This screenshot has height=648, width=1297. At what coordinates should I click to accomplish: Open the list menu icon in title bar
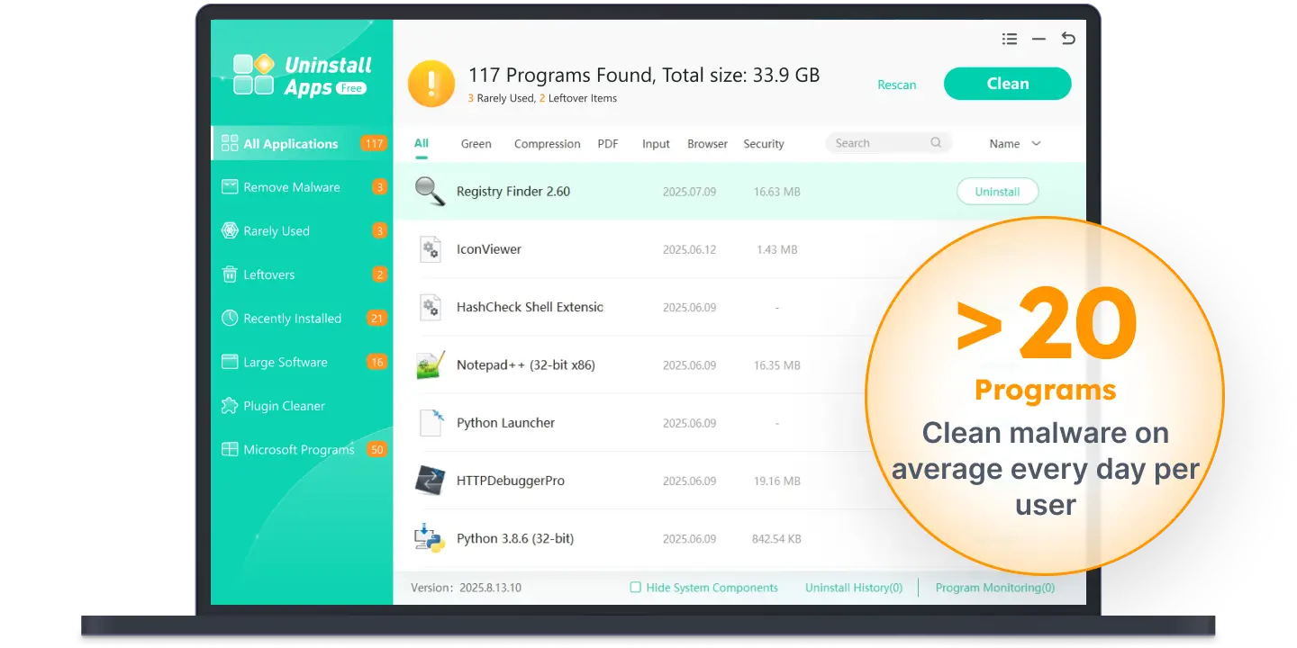1010,40
